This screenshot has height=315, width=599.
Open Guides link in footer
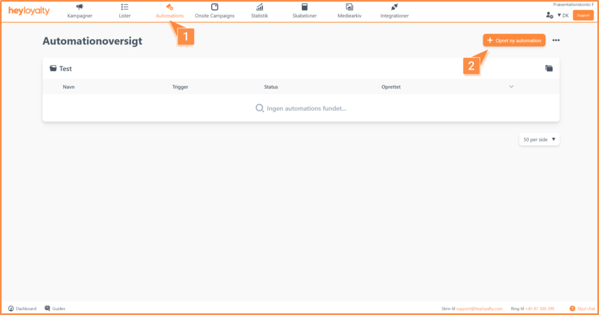55,309
